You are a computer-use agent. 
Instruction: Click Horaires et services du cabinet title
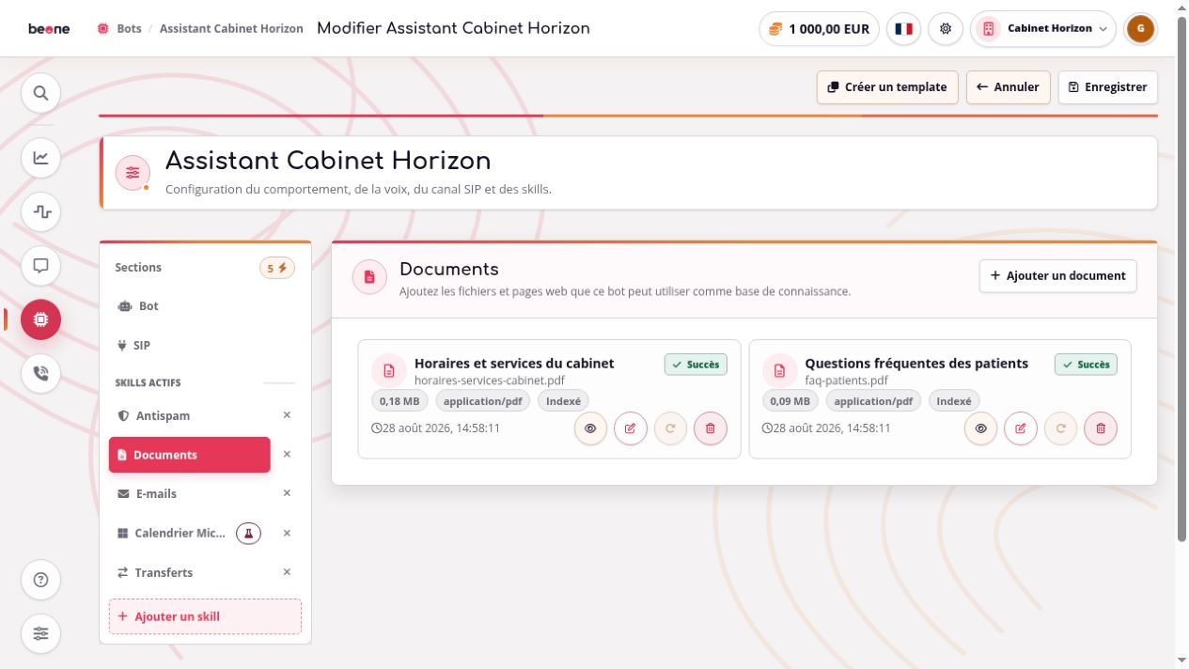tap(514, 364)
